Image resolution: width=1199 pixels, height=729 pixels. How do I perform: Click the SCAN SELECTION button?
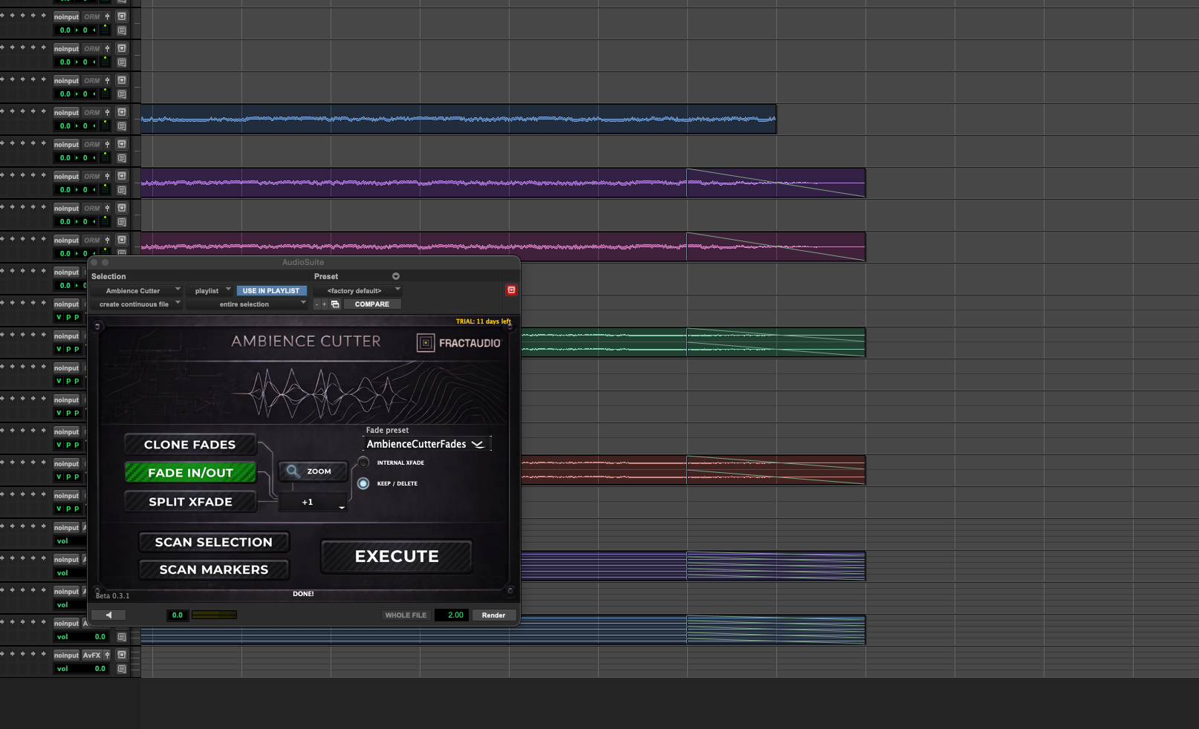pos(214,543)
